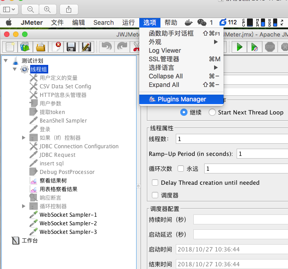Select WebSocket Sampler-3 in the tree
Screen dimensions: 288x269
point(68,232)
